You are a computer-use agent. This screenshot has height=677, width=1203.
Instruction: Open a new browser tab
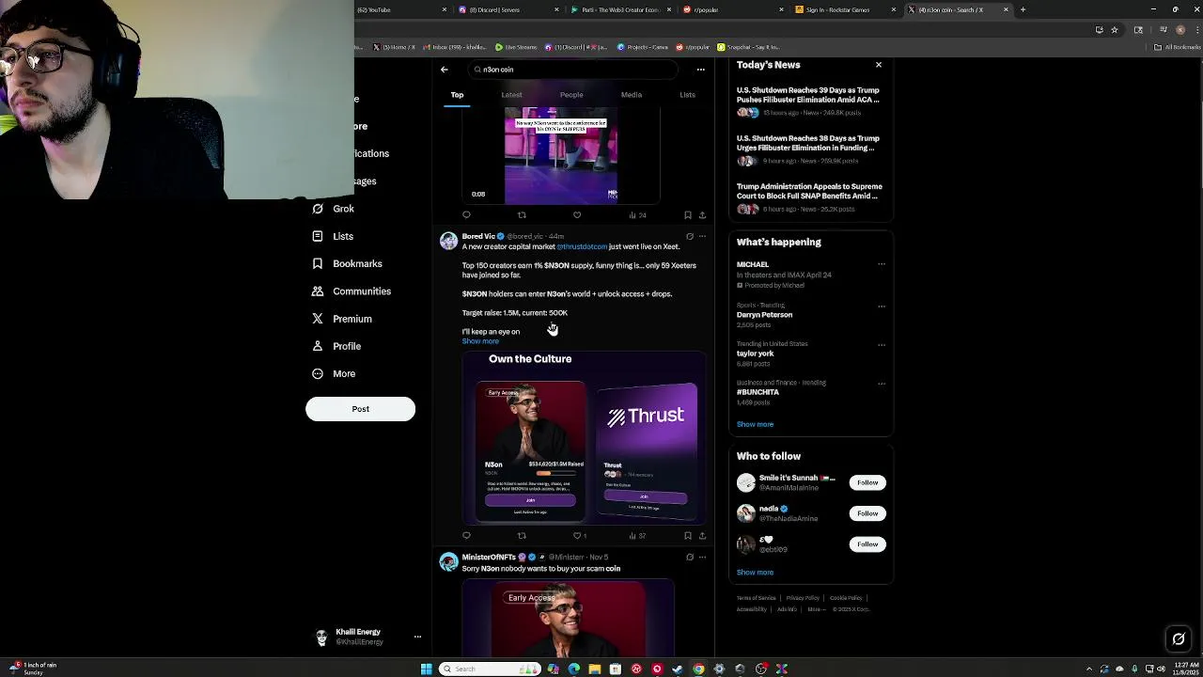[x=1023, y=9]
